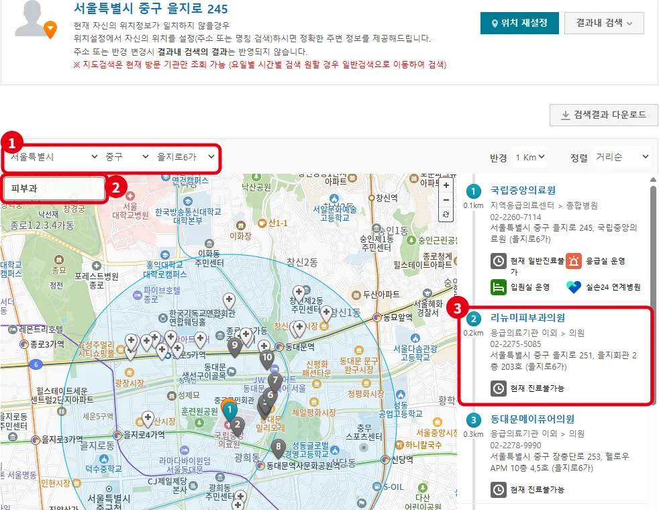Open the 동대문메이퓨어의원 link
Viewport: 659px width, 510px height.
532,419
